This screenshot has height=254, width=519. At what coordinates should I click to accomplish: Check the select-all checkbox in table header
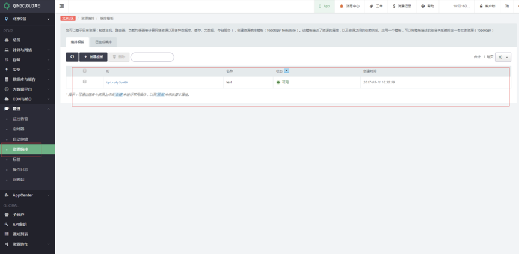85,71
